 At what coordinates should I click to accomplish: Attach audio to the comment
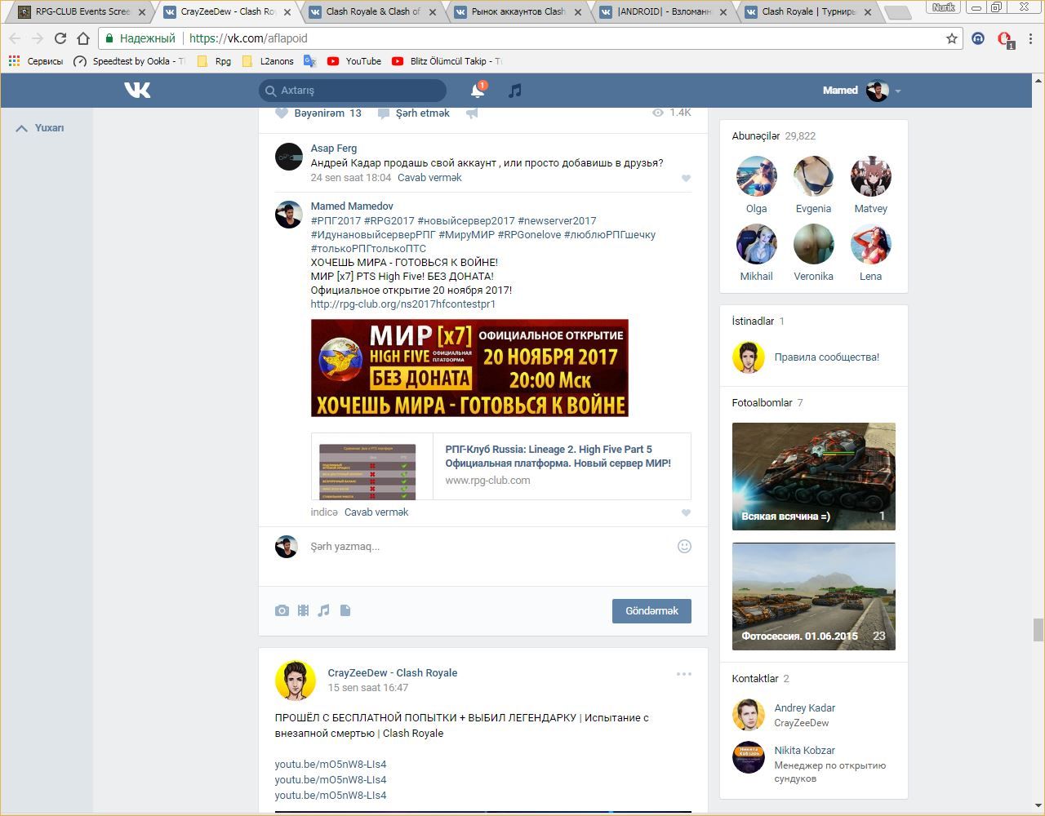click(x=324, y=610)
